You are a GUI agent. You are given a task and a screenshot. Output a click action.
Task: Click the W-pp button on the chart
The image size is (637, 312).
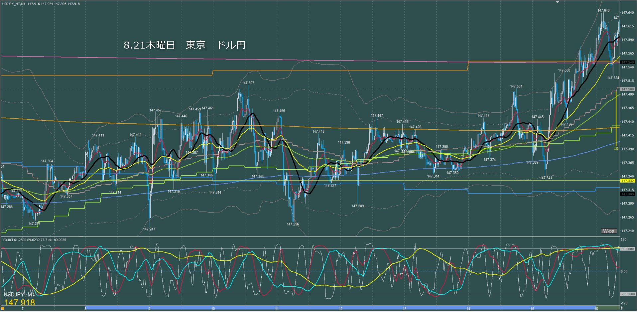tap(609, 231)
